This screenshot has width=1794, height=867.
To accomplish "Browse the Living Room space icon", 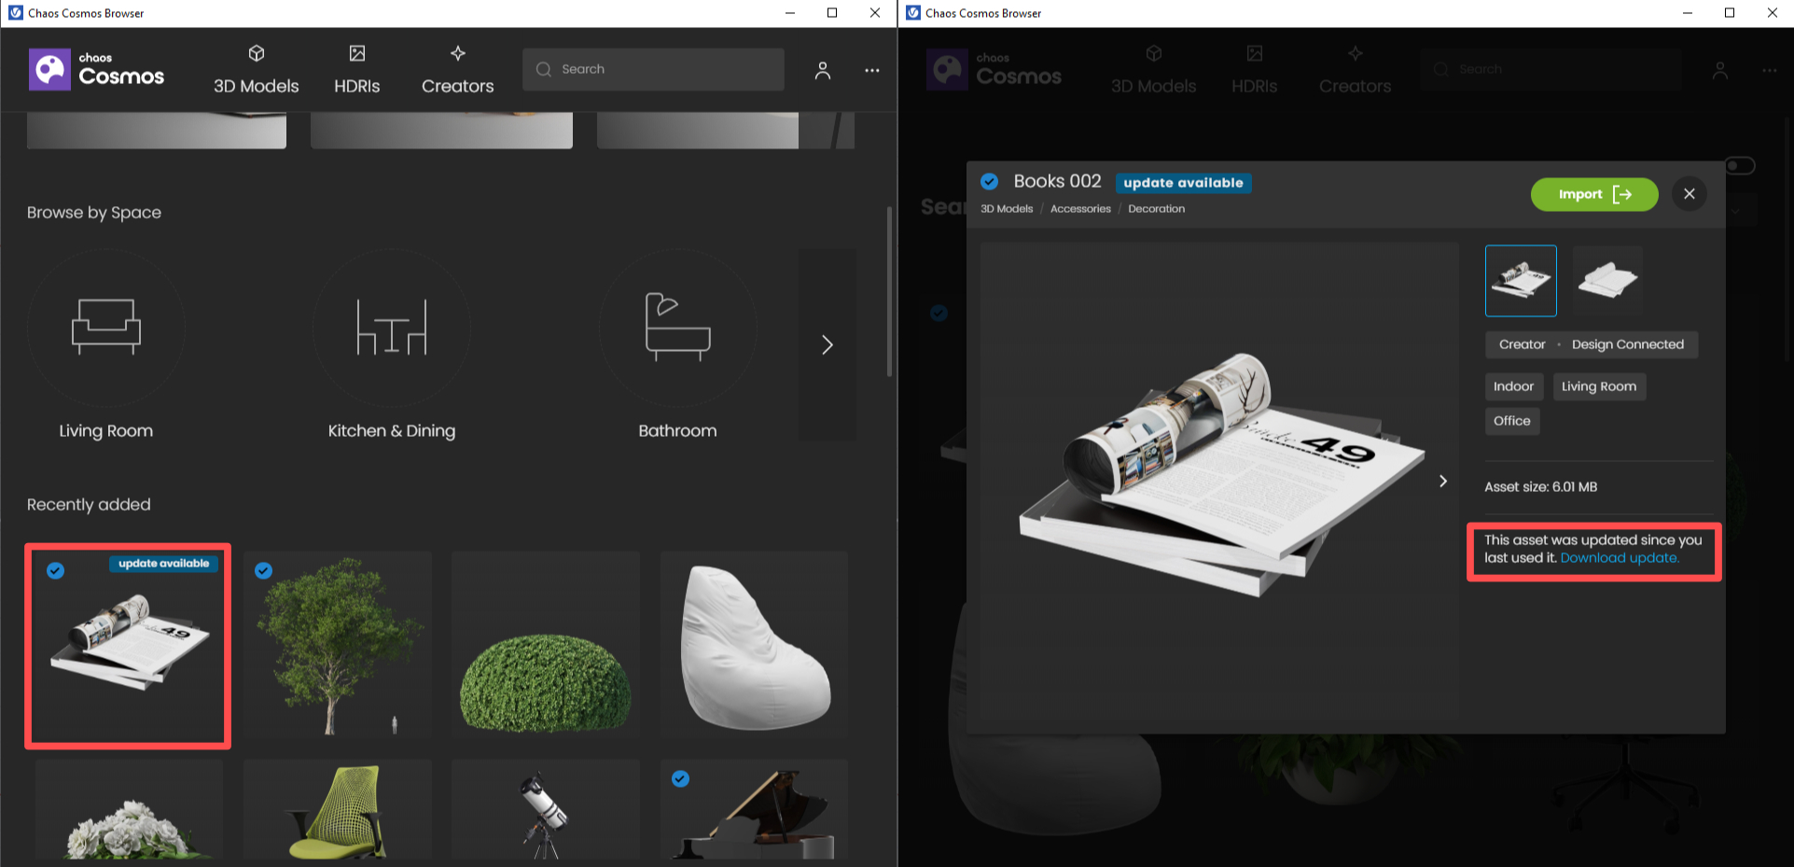I will point(106,328).
